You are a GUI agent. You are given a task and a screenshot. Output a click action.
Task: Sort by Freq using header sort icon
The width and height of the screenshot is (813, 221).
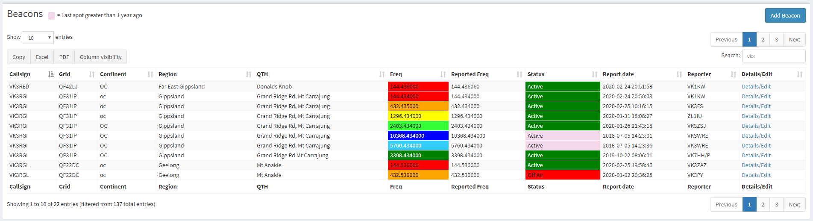tap(443, 74)
